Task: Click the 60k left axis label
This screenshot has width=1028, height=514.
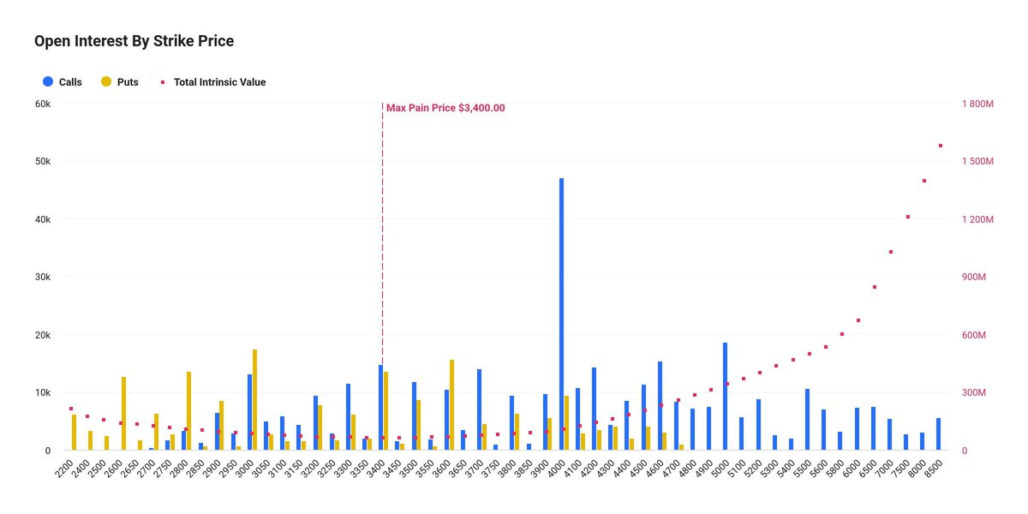Action: (45, 105)
